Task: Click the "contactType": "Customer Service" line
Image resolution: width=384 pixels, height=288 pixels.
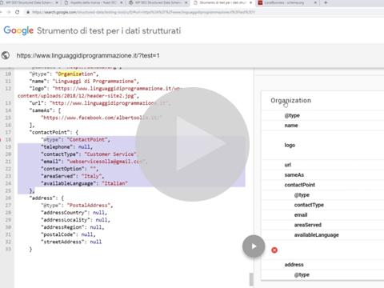Action: (90, 154)
